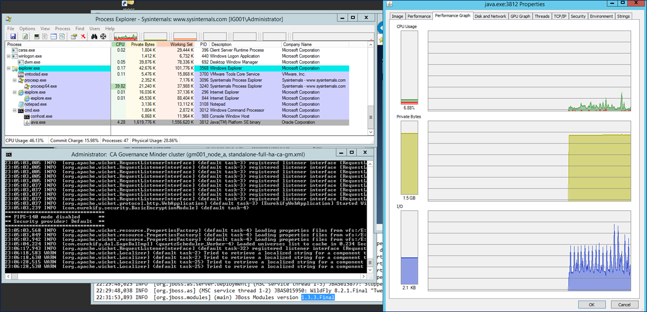The height and width of the screenshot is (312, 647).
Task: Switch to the Security tab
Action: coord(578,16)
